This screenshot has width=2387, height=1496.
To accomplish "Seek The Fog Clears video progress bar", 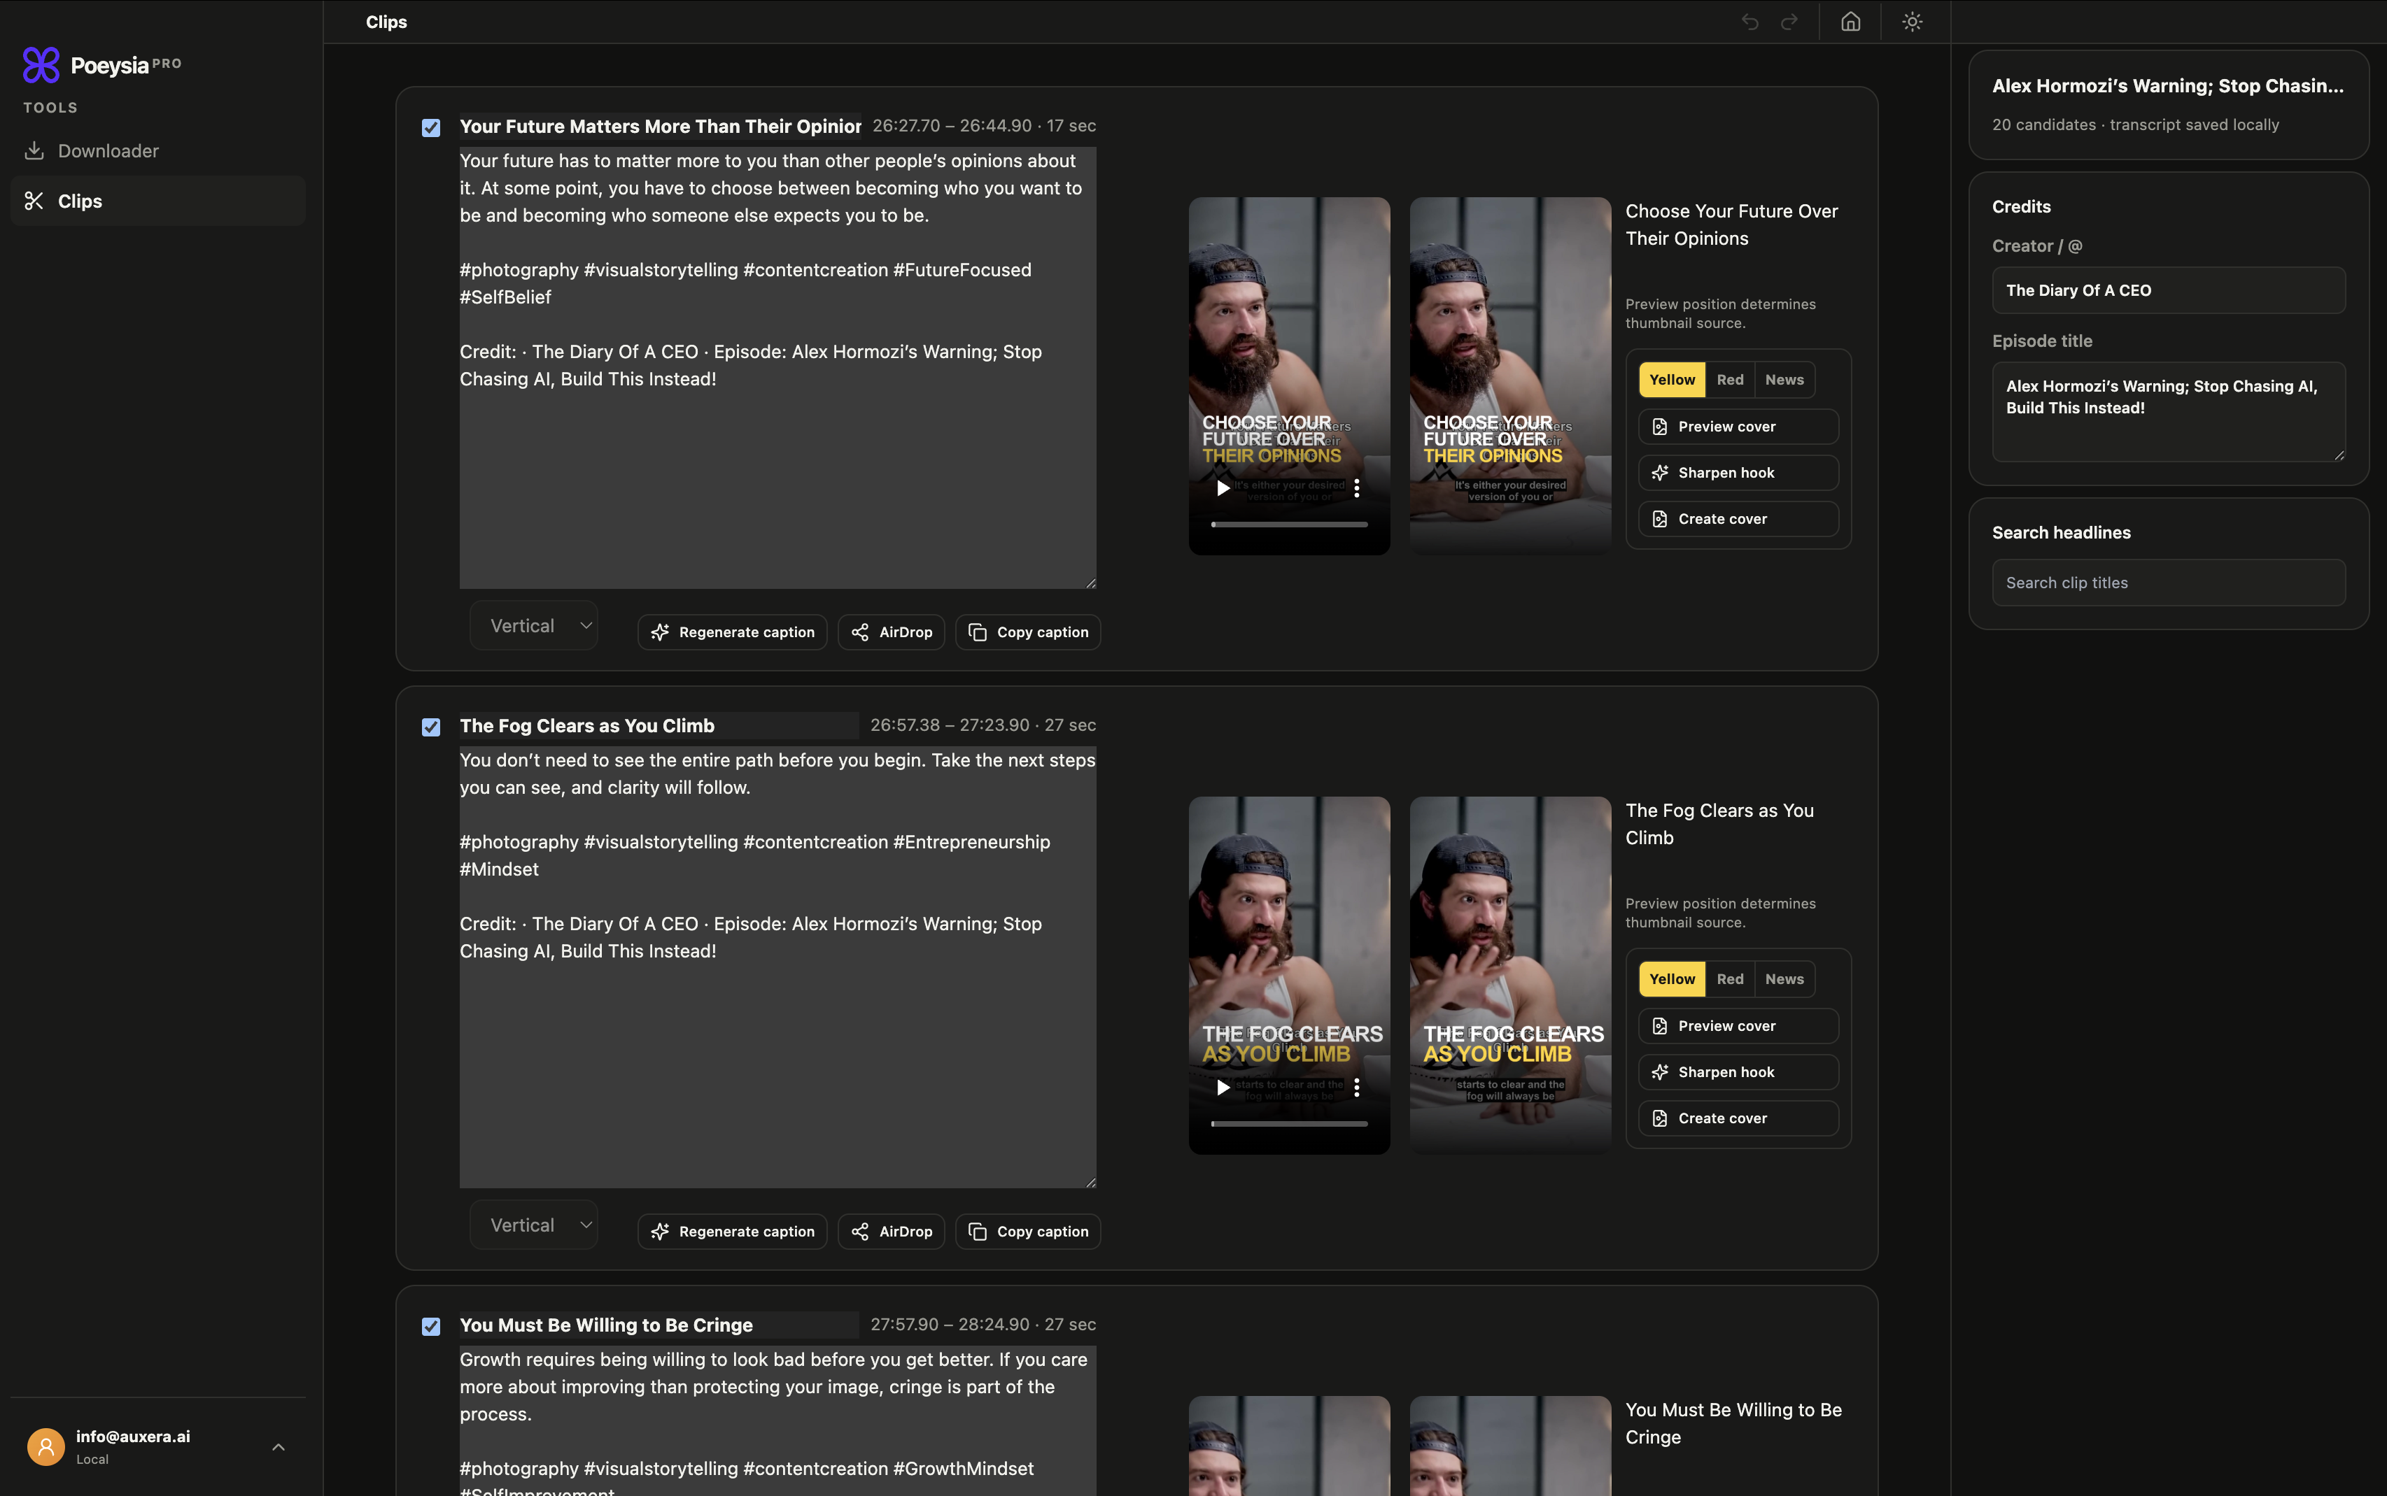I will (x=1289, y=1124).
